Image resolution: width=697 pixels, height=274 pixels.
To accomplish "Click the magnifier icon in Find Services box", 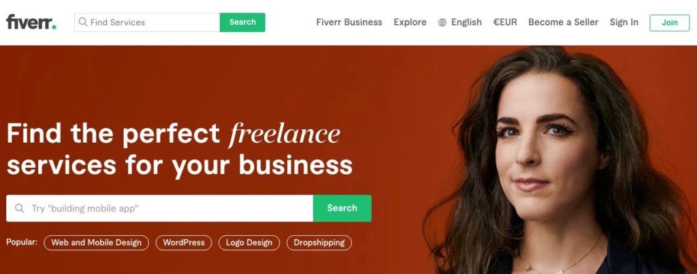I will coord(82,22).
